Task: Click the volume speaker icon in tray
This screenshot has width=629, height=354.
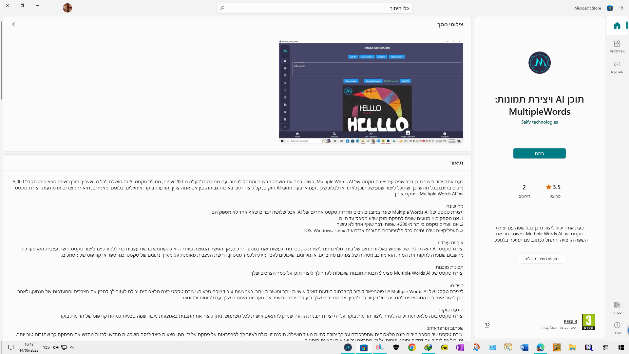Action: (x=56, y=347)
